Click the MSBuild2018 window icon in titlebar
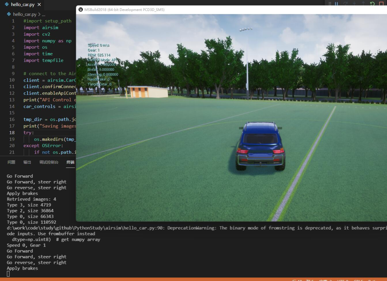Screen dimensions: 387x281 click(x=80, y=10)
